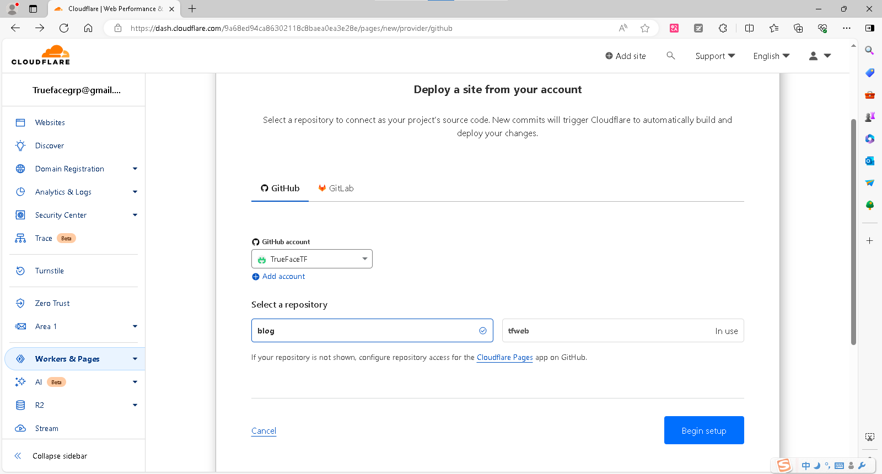Open the search magnifier in header
Screen dimensions: 882x474
coord(670,56)
